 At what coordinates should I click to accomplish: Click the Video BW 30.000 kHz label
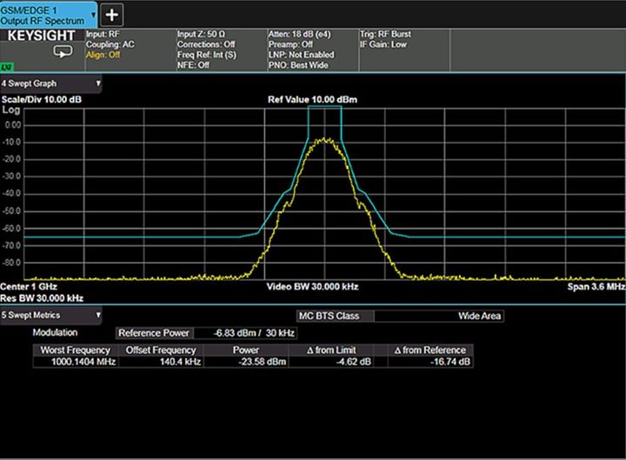(x=312, y=286)
